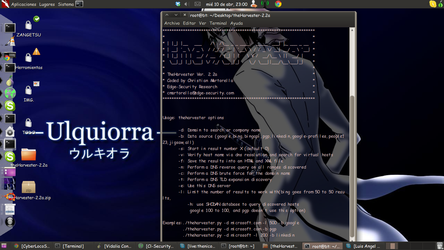The width and height of the screenshot is (444, 250).
Task: Click the example line ending '-b linkedin'
Action: point(239,235)
